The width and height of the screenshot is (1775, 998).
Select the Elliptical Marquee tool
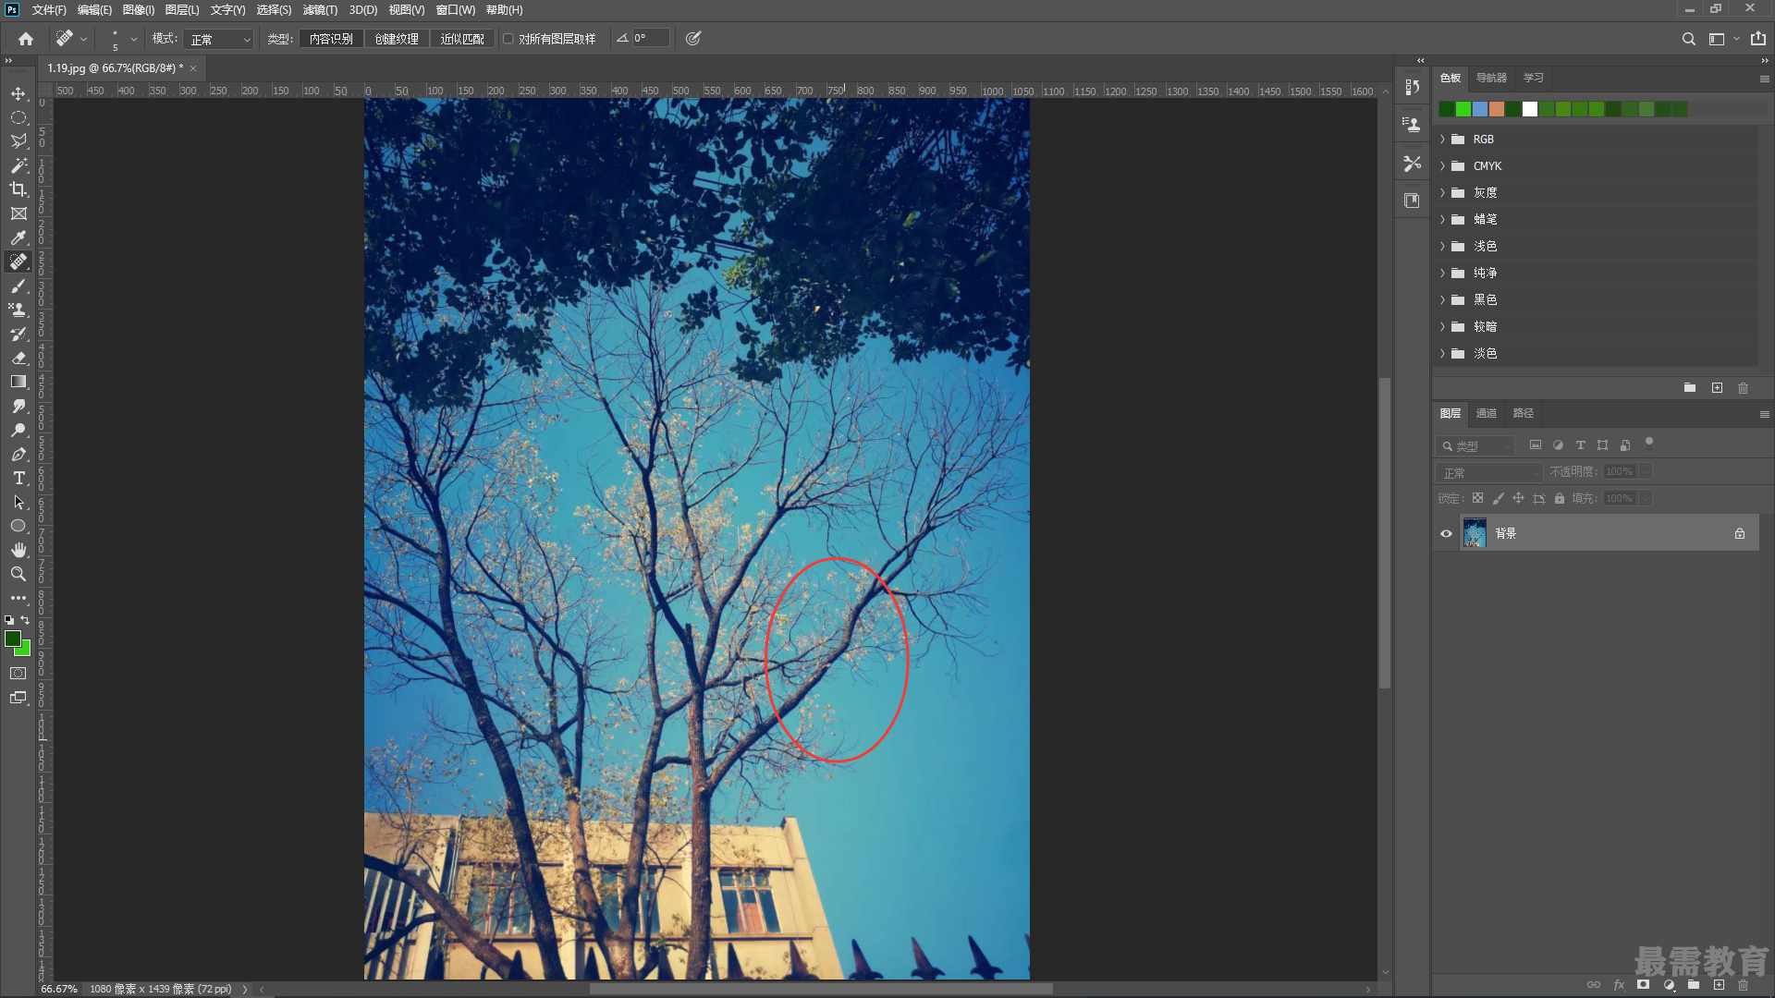pyautogui.click(x=18, y=117)
